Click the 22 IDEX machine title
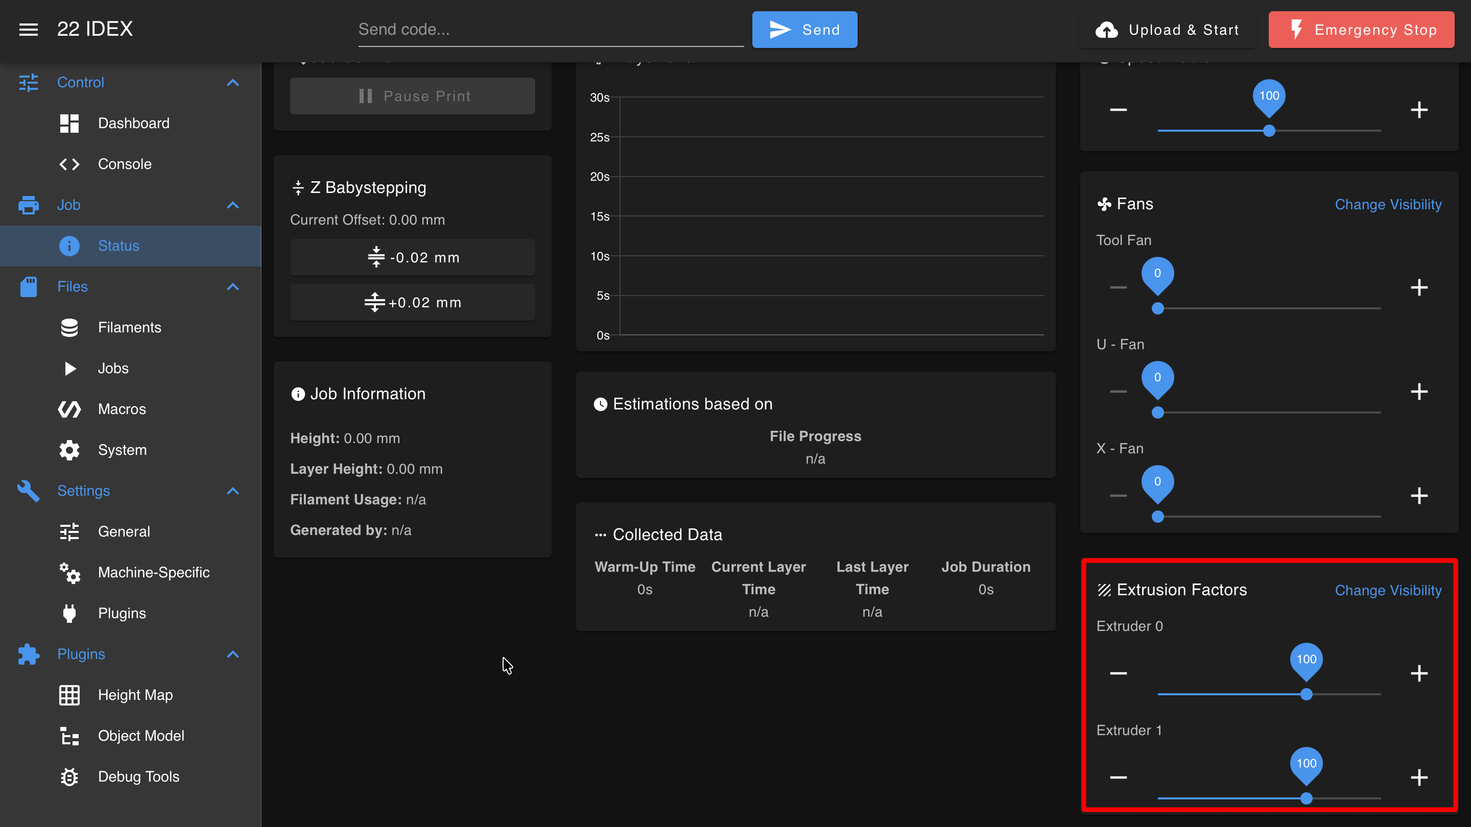Image resolution: width=1471 pixels, height=827 pixels. (x=95, y=29)
